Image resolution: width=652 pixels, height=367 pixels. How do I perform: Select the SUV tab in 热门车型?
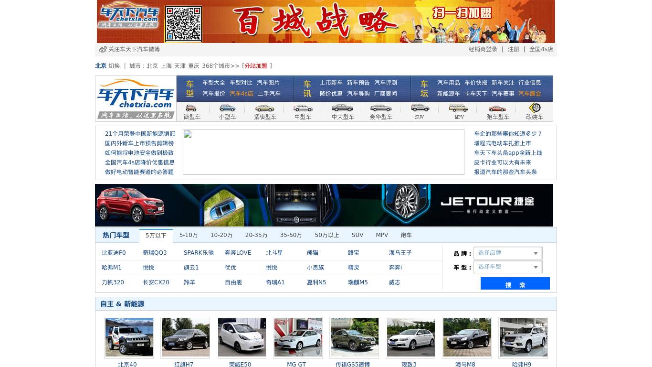click(x=358, y=235)
